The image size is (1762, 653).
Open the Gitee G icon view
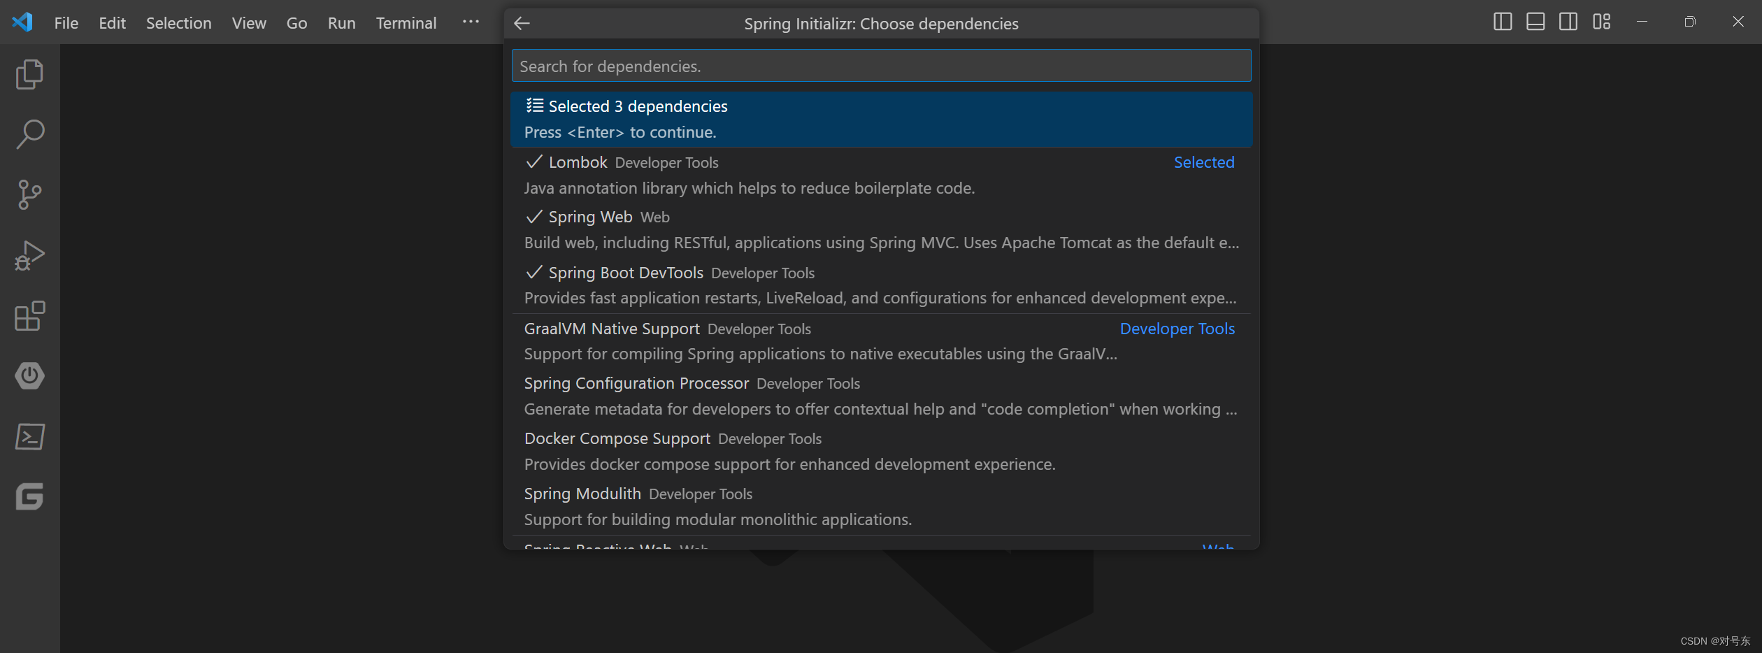(29, 496)
